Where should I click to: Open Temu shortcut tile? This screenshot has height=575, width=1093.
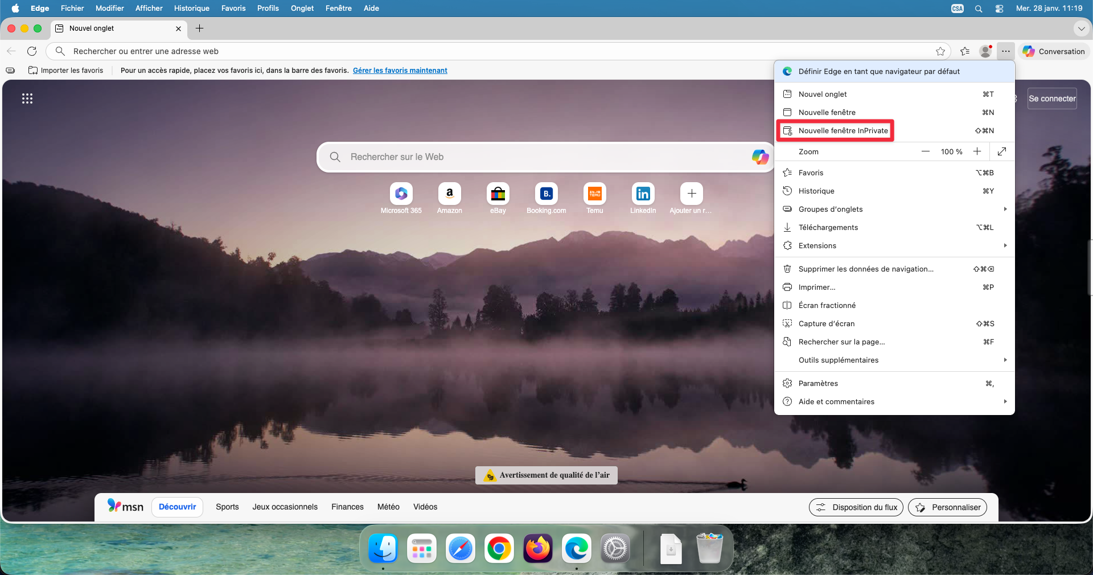click(595, 198)
